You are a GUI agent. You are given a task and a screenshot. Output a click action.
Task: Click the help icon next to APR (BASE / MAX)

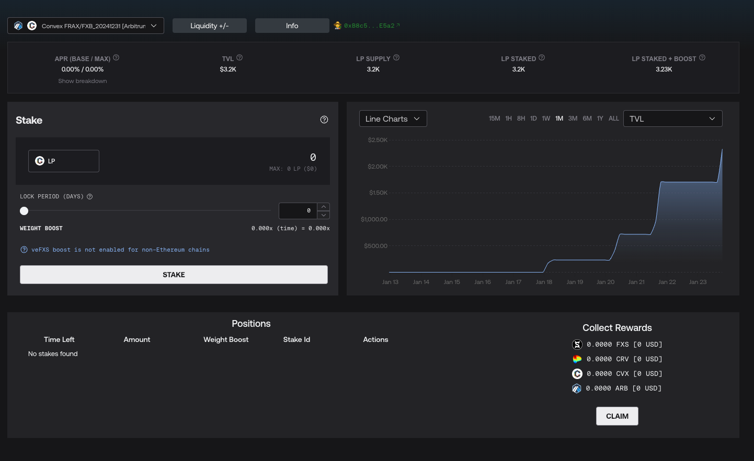pos(116,58)
